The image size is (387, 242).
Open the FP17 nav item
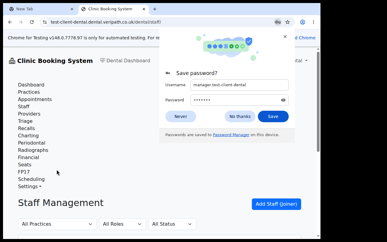pyautogui.click(x=24, y=172)
